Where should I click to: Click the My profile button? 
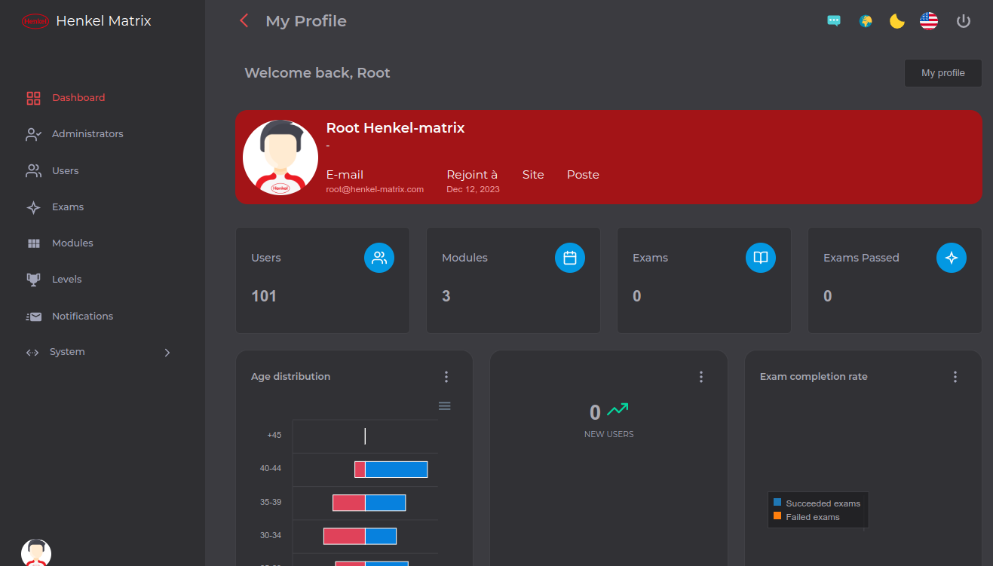point(943,73)
